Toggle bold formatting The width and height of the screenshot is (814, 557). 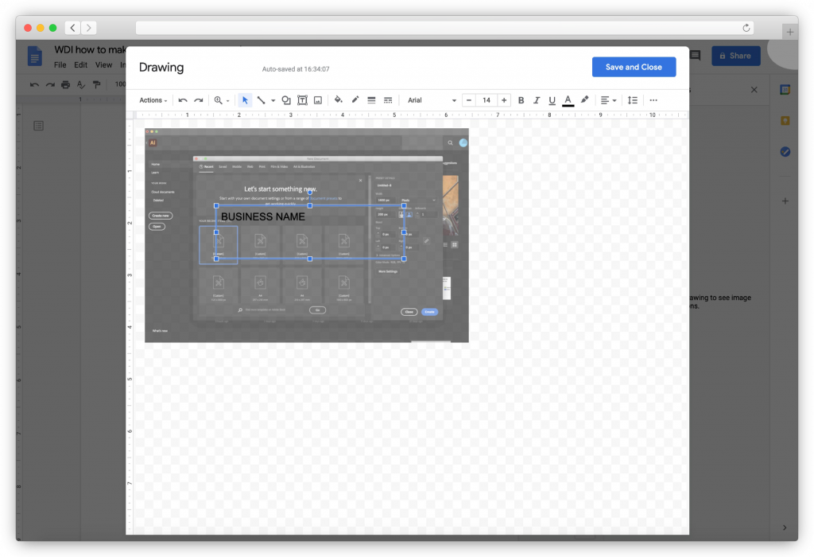click(521, 99)
